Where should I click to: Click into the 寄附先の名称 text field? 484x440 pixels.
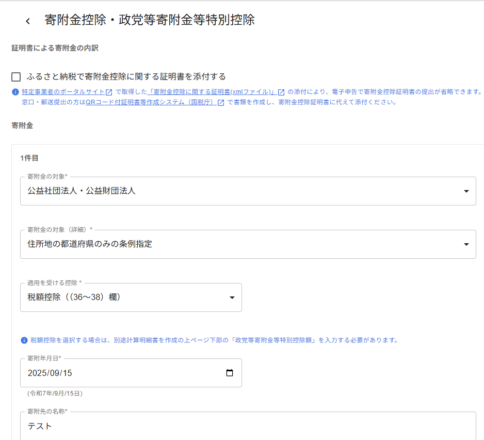click(x=248, y=426)
